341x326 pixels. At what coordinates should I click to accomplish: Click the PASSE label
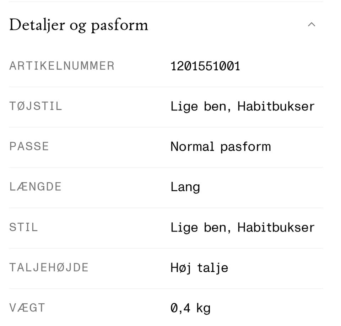point(29,147)
